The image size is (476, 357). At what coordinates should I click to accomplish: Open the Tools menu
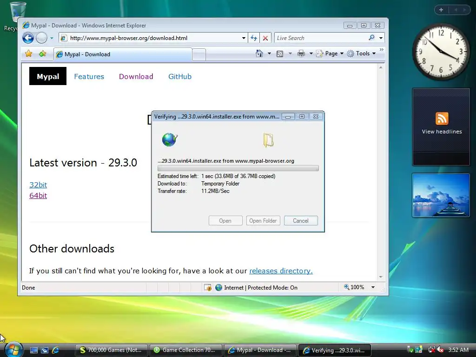coord(361,54)
